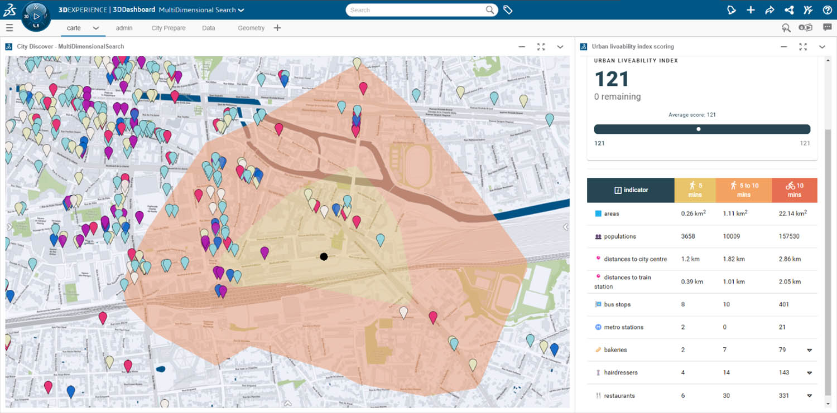Click the average score slider dot
837x413 pixels.
tap(699, 129)
